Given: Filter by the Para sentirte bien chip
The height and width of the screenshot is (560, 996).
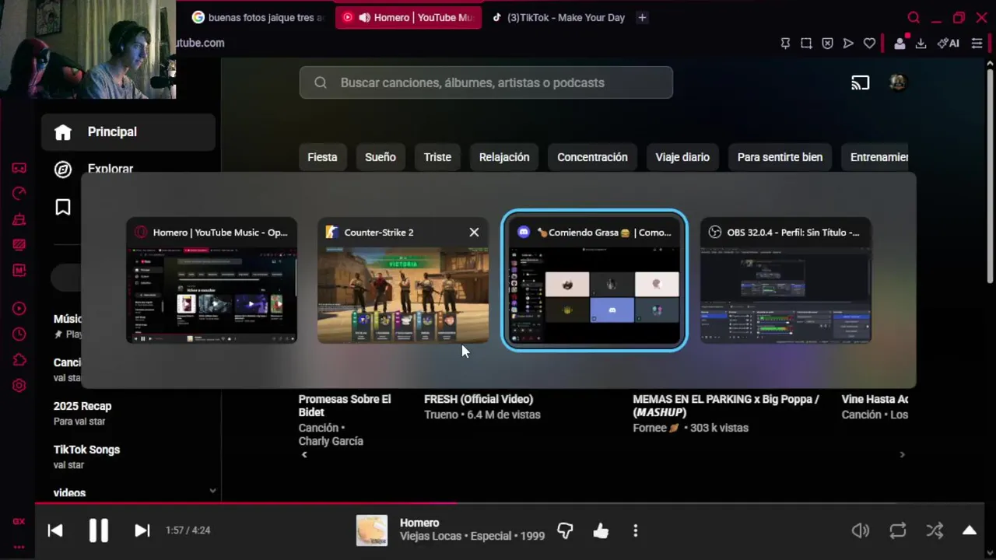Looking at the screenshot, I should tap(780, 157).
